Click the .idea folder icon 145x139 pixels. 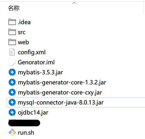point(12,22)
